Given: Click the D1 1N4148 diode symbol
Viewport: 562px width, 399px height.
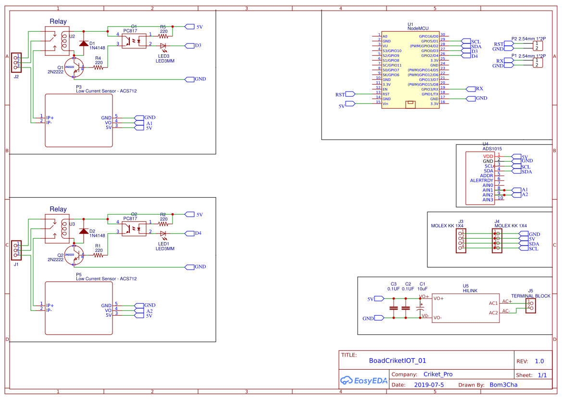Looking at the screenshot, I should (84, 43).
